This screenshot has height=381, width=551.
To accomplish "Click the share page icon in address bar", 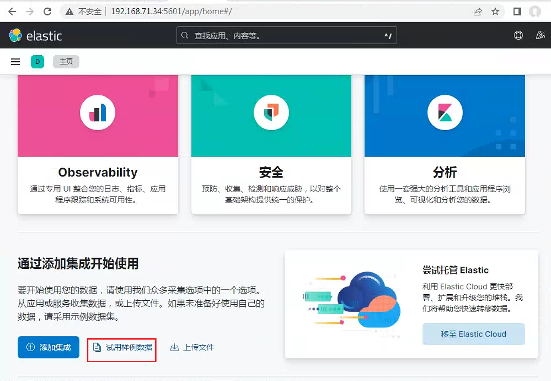I will (477, 12).
